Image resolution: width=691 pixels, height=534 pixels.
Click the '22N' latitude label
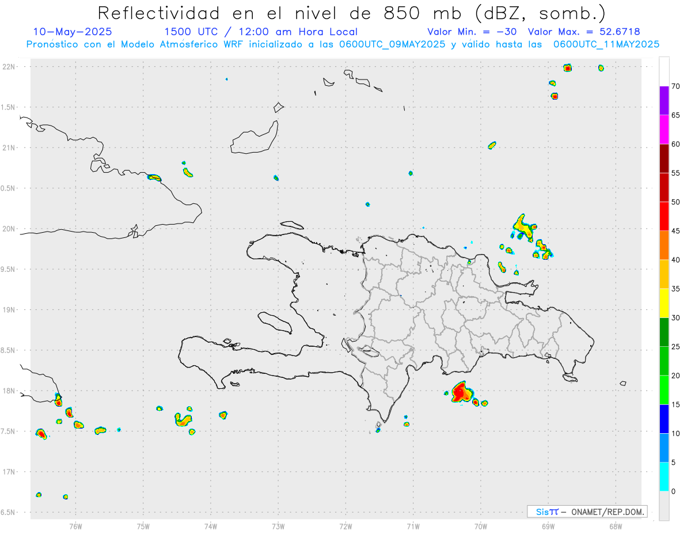9,67
